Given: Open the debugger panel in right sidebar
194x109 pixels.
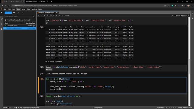Looking at the screenshot, I should coord(192,19).
